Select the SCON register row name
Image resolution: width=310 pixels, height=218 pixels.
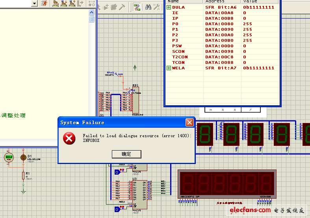[x=178, y=52]
